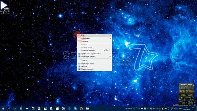The height and width of the screenshot is (111, 197).
Task: Open Task View from the taskbar
Action: point(15,109)
